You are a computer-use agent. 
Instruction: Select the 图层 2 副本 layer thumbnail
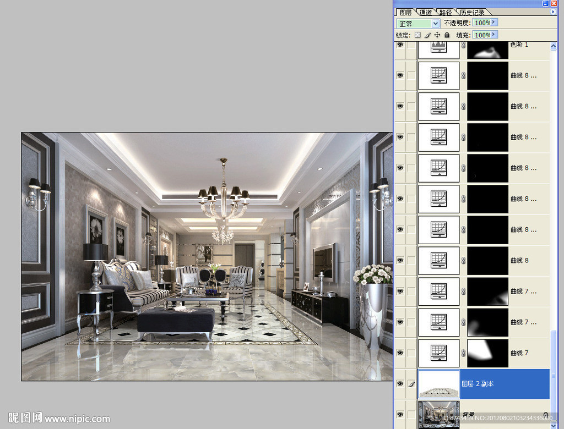coord(439,384)
